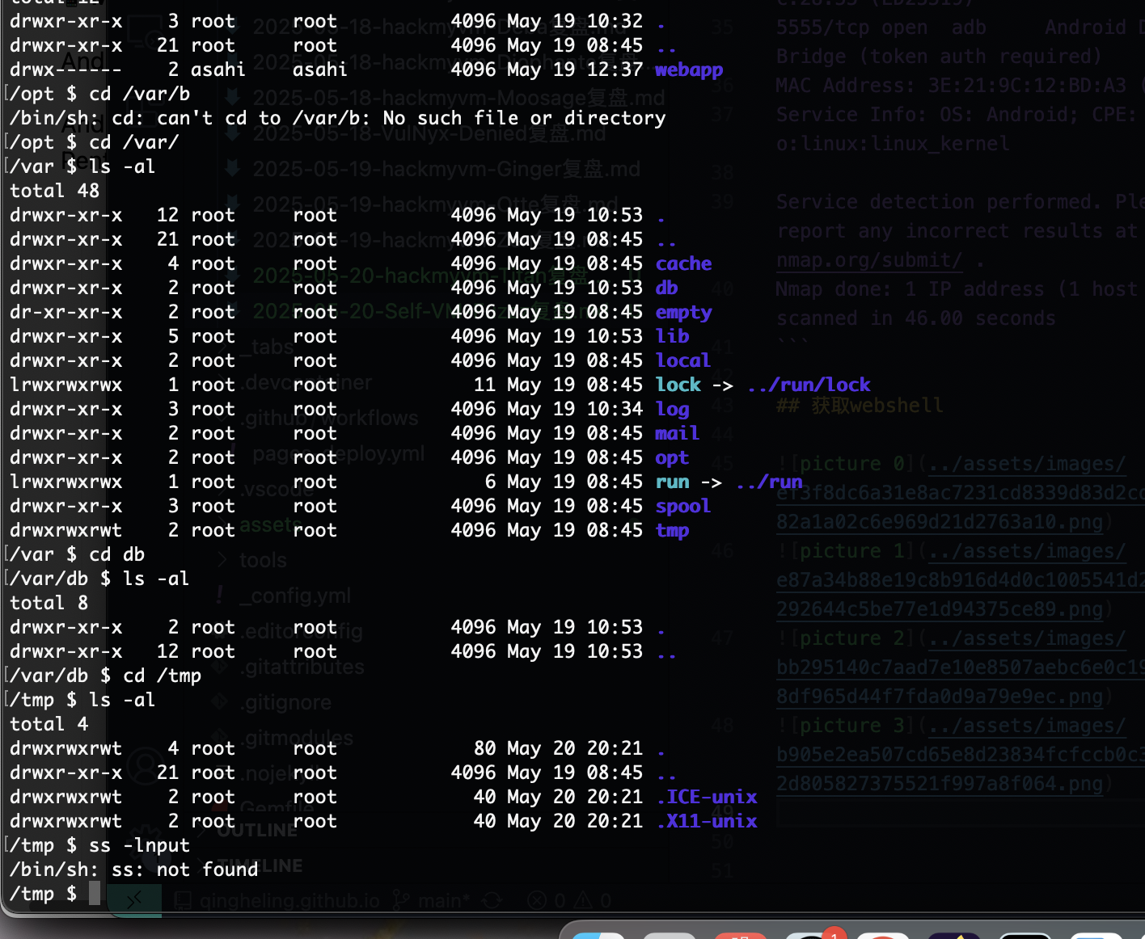The height and width of the screenshot is (939, 1145).
Task: Open the hackmyvm-Moosage复盘.md file in VS Code behind
Action: click(x=458, y=98)
